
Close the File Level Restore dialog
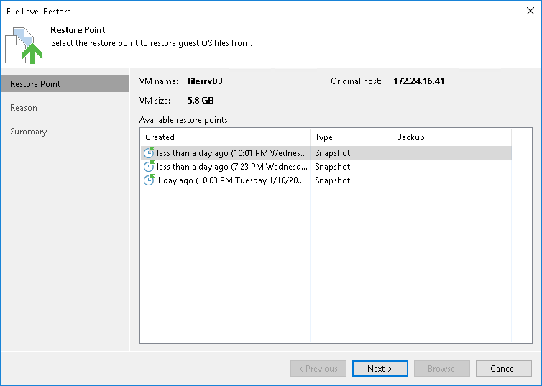530,11
